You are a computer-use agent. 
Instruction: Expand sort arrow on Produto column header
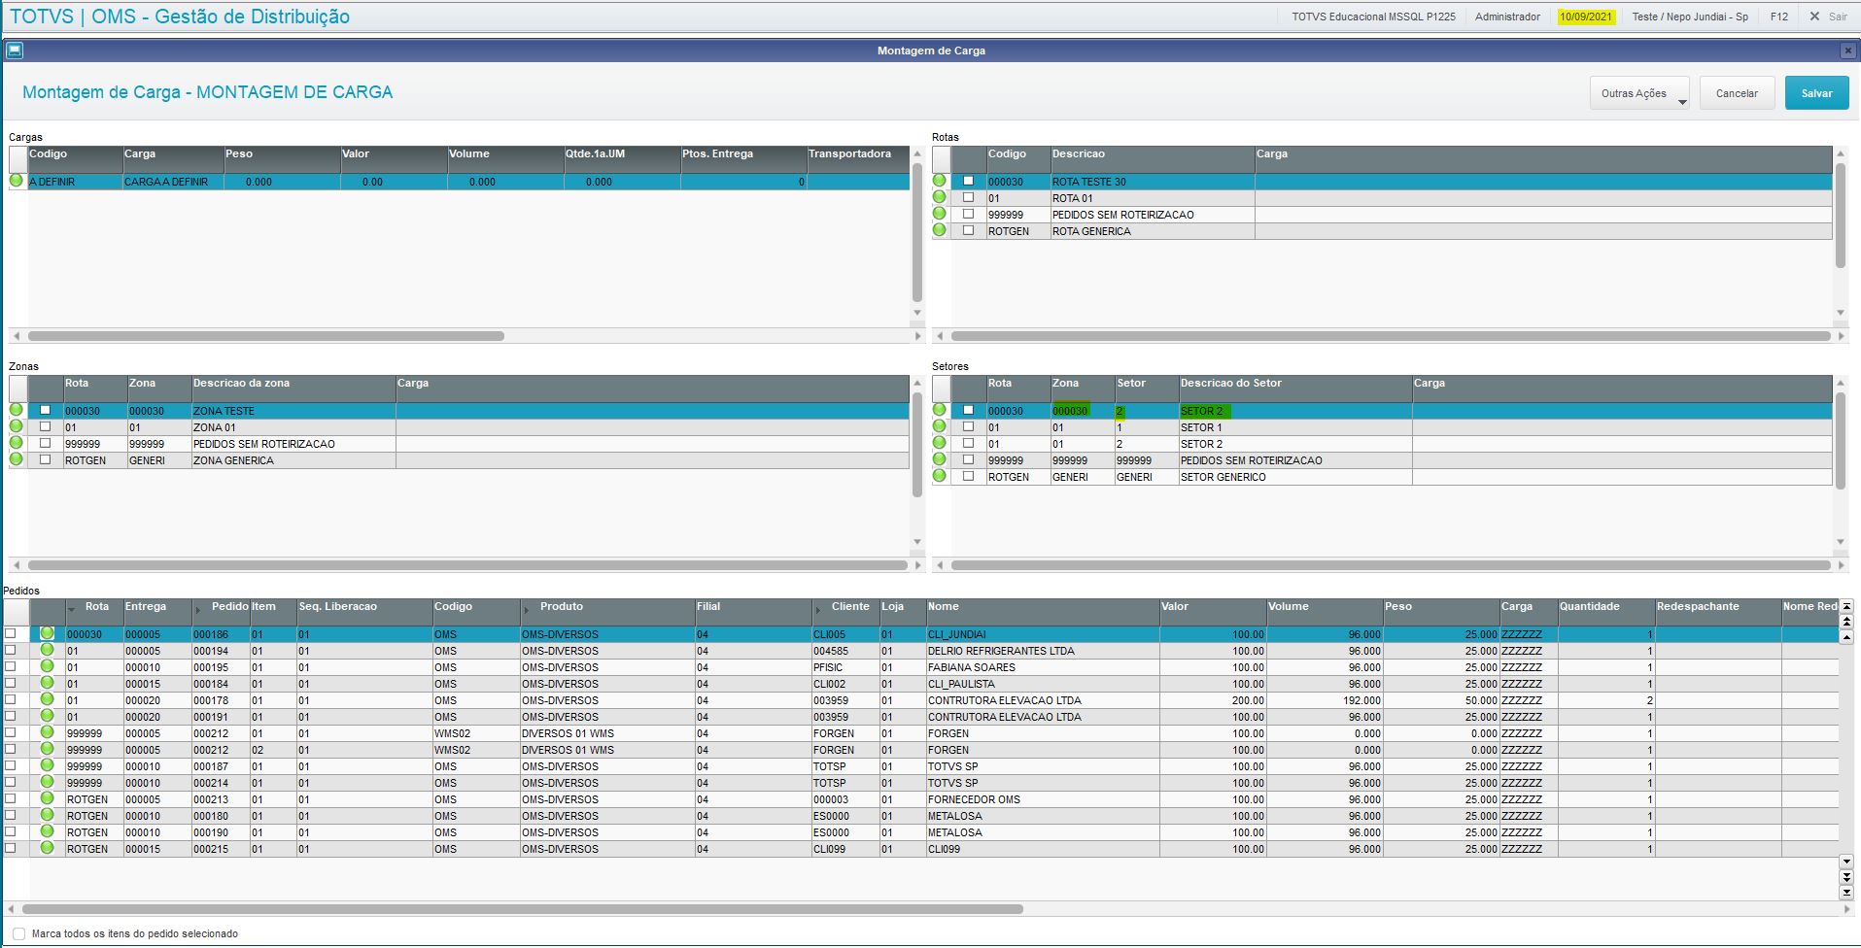pos(527,610)
